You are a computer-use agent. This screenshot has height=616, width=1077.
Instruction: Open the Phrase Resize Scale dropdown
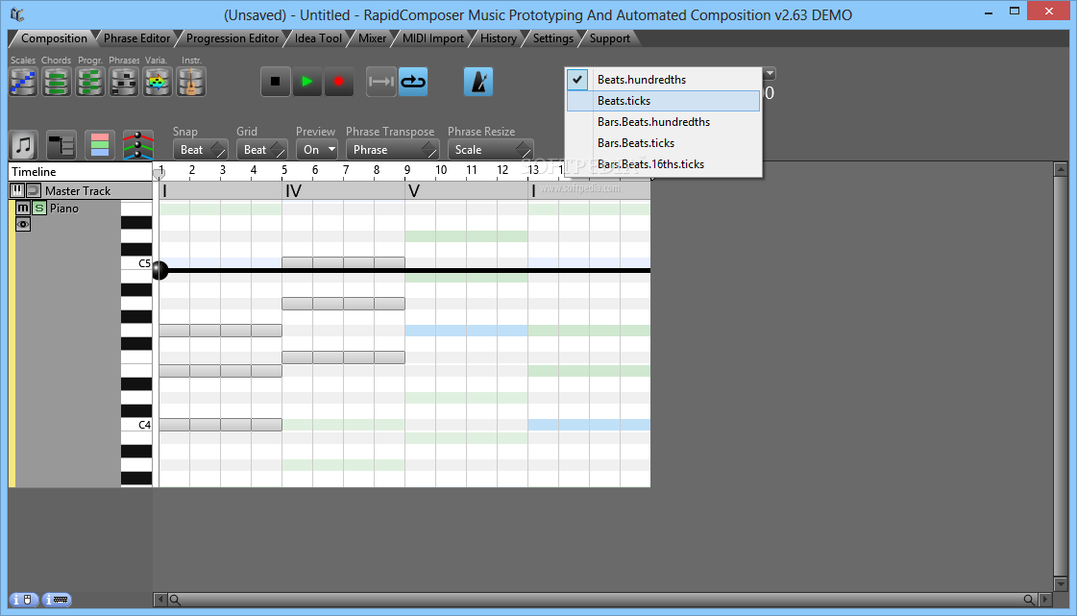pos(490,150)
